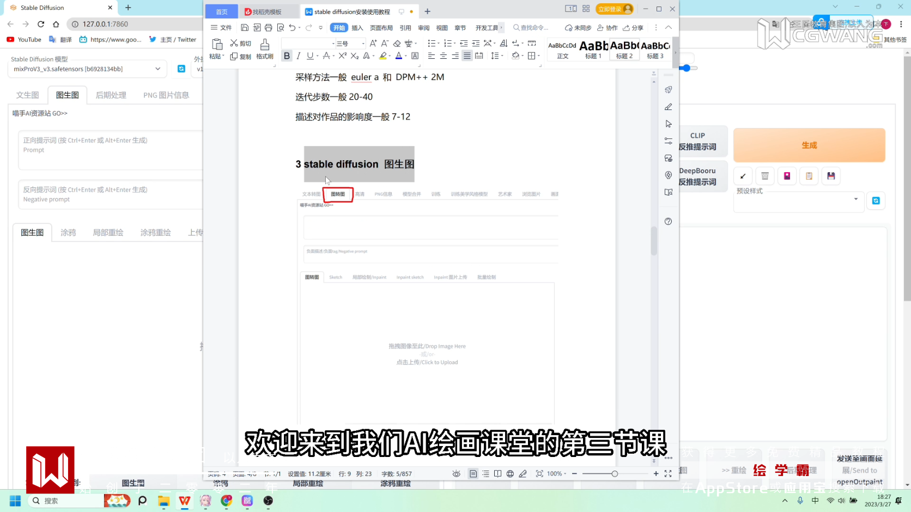Open the 插入 ribbon tab
The width and height of the screenshot is (911, 512).
click(357, 28)
